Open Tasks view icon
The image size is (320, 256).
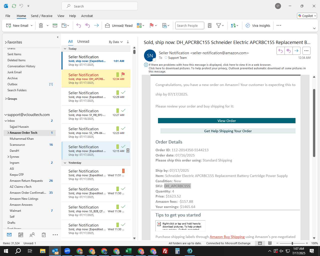44,235
